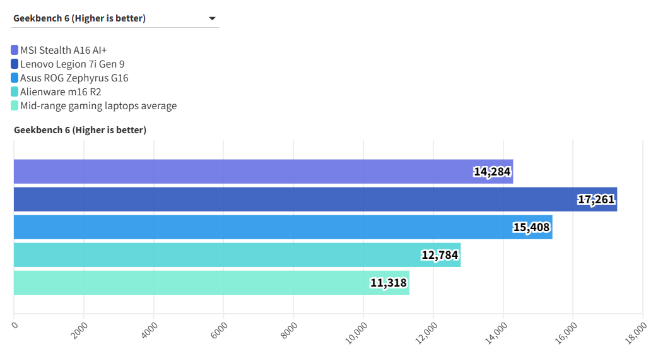658x351 pixels.
Task: Click the dropdown arrow next to Geekbench 6
Action: tap(212, 18)
